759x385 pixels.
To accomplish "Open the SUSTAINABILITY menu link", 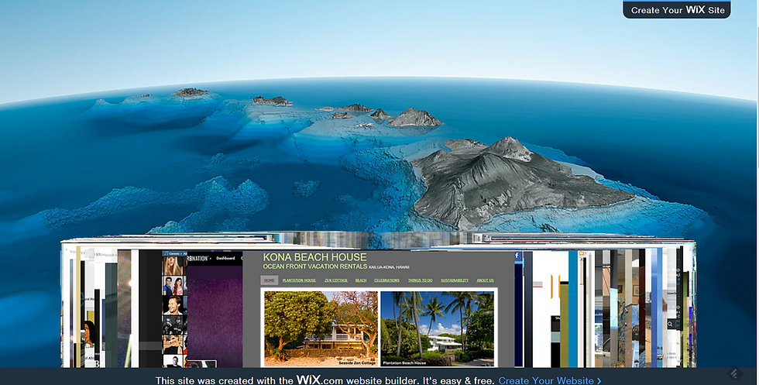I will (x=454, y=280).
